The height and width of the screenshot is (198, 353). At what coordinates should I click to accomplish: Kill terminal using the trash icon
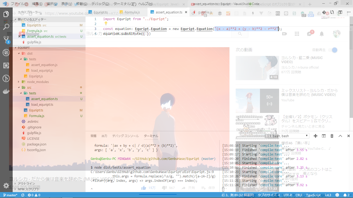(x=332, y=136)
